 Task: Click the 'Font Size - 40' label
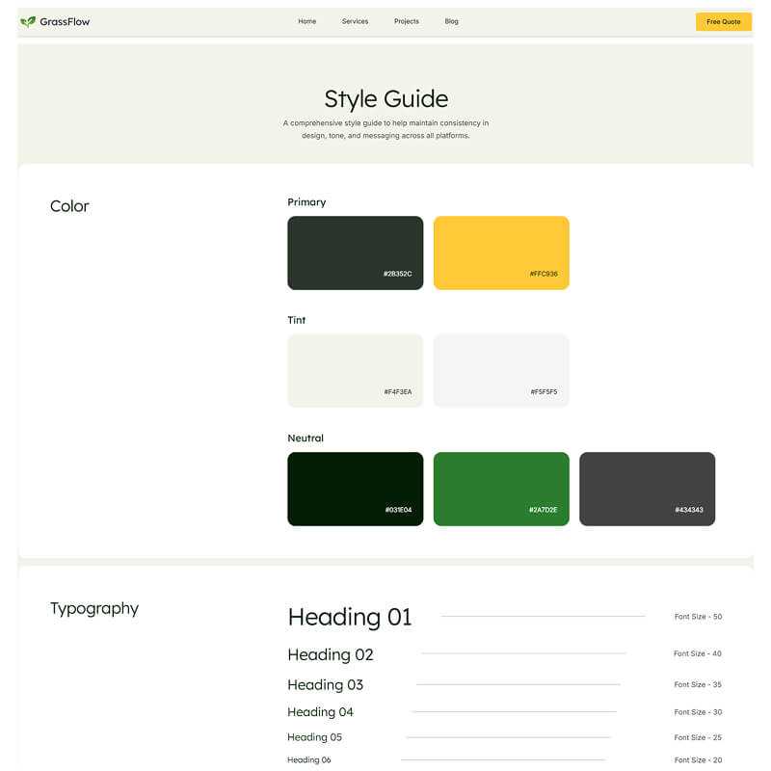click(698, 653)
